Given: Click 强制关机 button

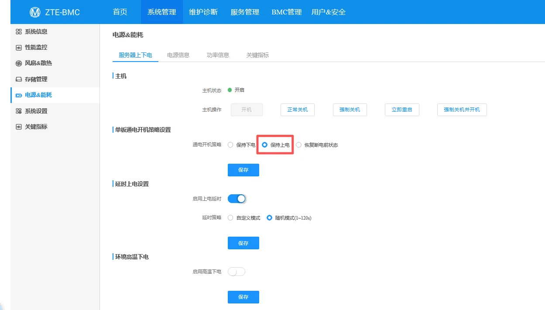Looking at the screenshot, I should pos(350,110).
